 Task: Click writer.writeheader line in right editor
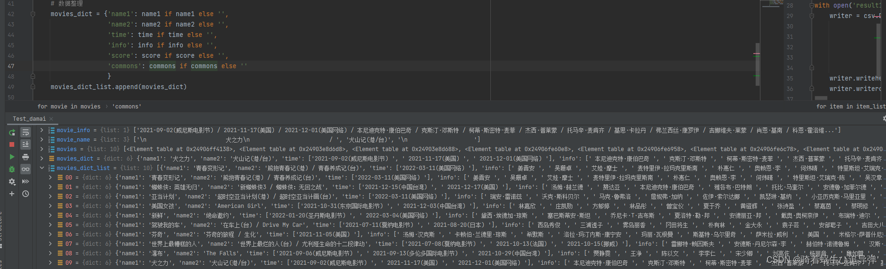click(855, 79)
